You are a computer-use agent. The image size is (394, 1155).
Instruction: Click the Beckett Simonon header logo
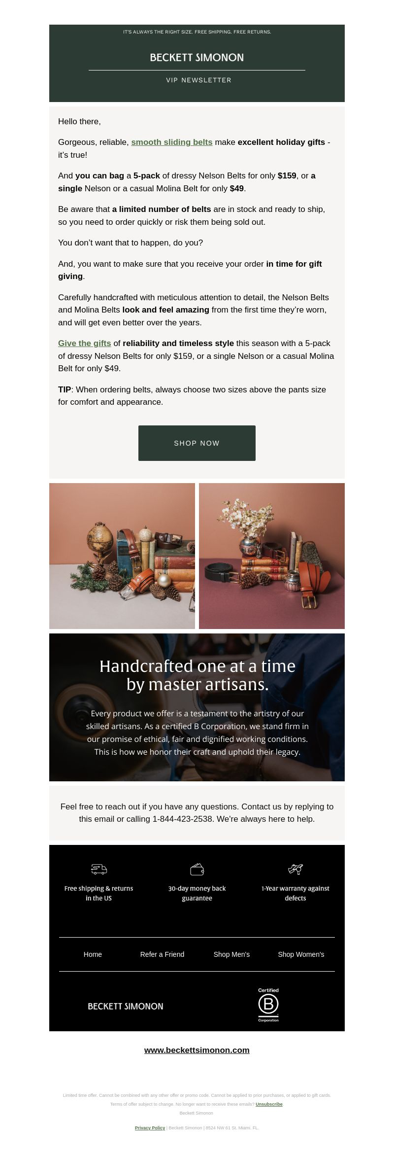pos(197,58)
